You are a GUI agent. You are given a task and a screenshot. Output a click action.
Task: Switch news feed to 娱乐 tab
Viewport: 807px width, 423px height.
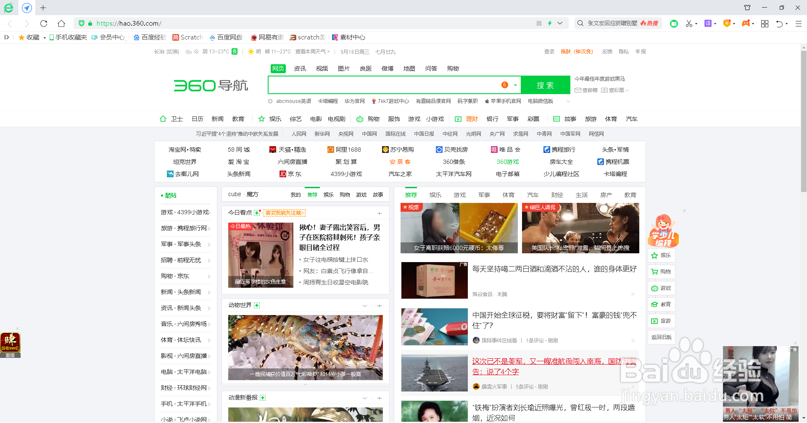pyautogui.click(x=435, y=195)
